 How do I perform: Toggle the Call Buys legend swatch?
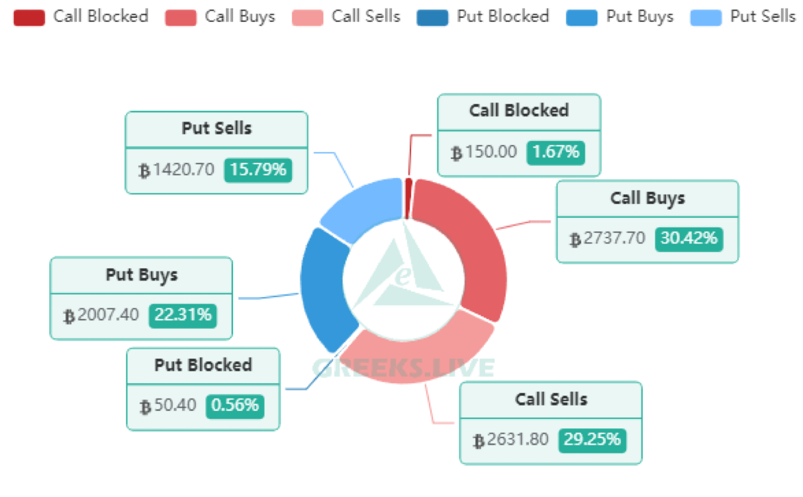pos(181,17)
